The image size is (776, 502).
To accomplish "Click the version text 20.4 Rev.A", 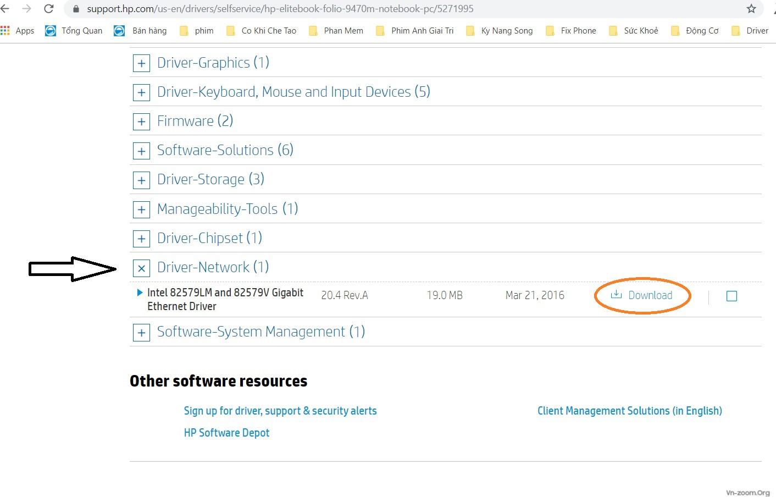I will (x=345, y=295).
